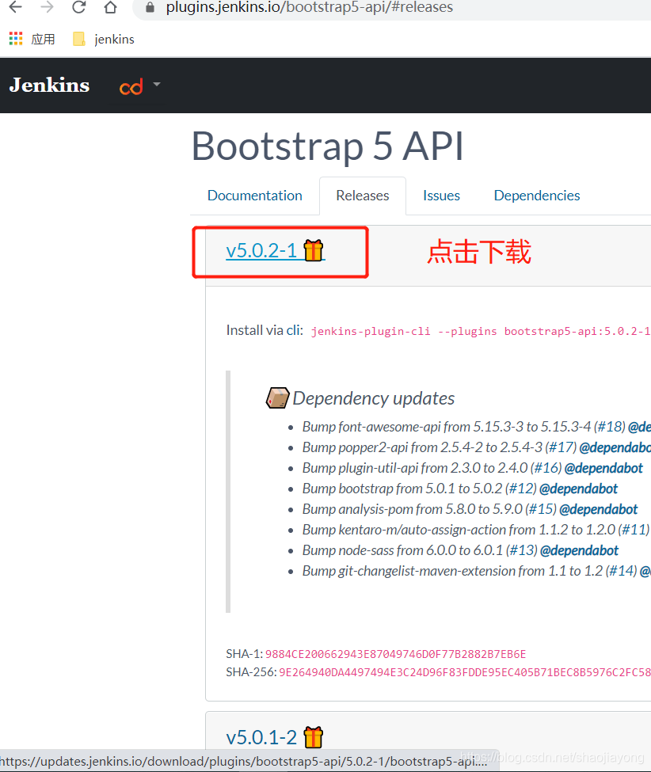Image resolution: width=651 pixels, height=772 pixels.
Task: Select the Releases tab
Action: [x=363, y=196]
